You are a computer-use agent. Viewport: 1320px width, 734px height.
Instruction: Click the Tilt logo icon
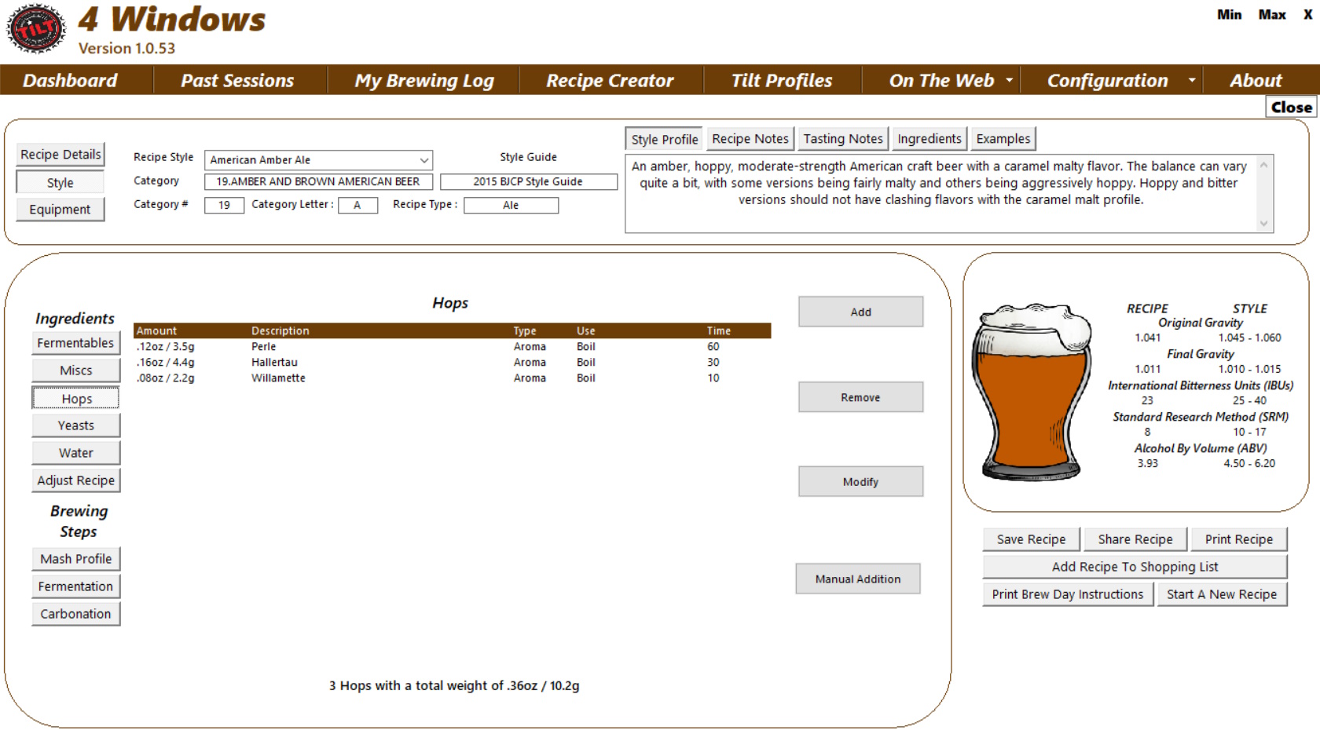(35, 29)
